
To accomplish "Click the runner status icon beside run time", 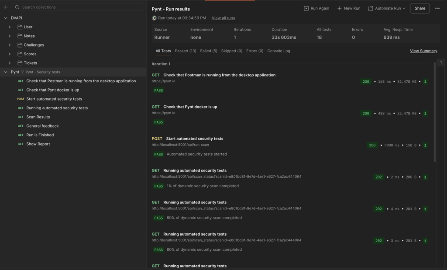I will click(154, 18).
